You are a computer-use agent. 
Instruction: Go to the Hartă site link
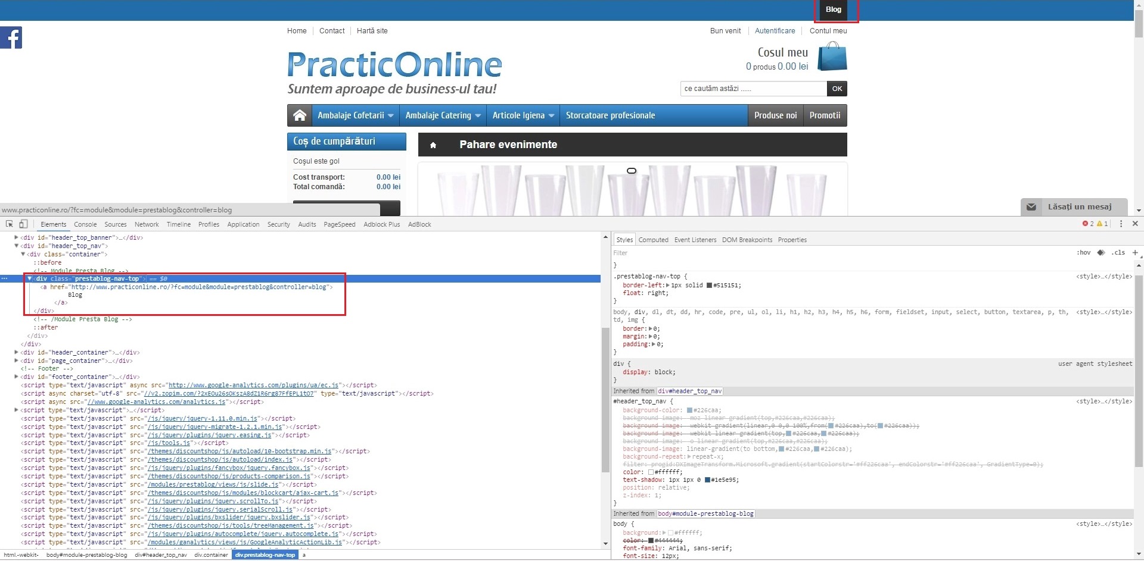[x=372, y=31]
